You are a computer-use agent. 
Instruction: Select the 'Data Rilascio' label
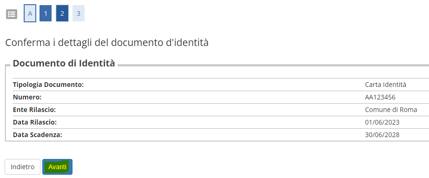click(35, 123)
